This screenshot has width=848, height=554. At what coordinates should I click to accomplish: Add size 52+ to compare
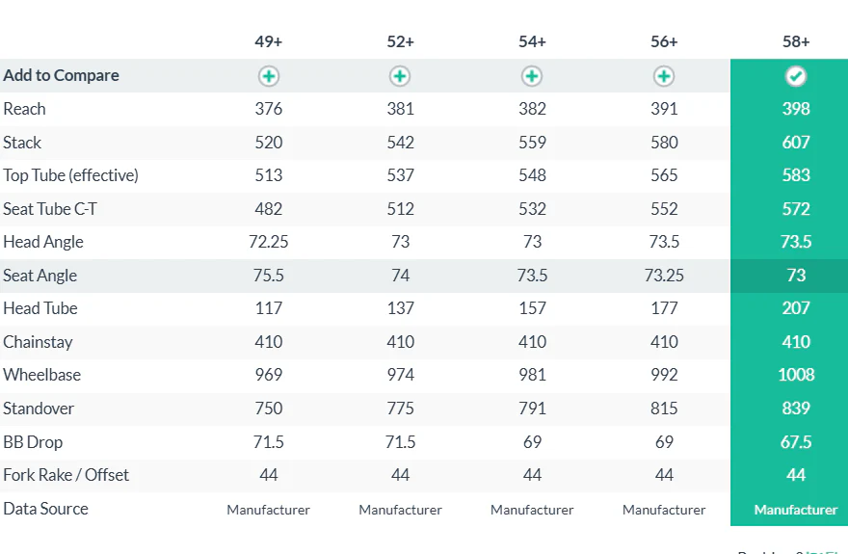coord(400,76)
